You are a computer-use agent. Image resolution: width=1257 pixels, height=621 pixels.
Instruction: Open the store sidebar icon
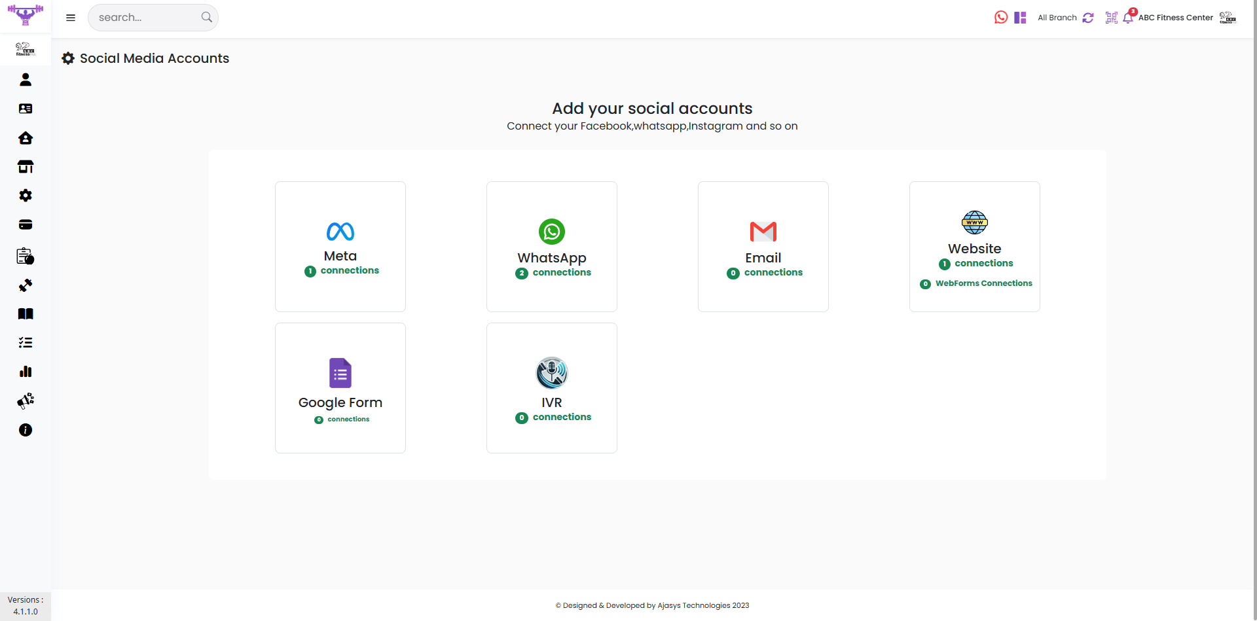point(26,167)
